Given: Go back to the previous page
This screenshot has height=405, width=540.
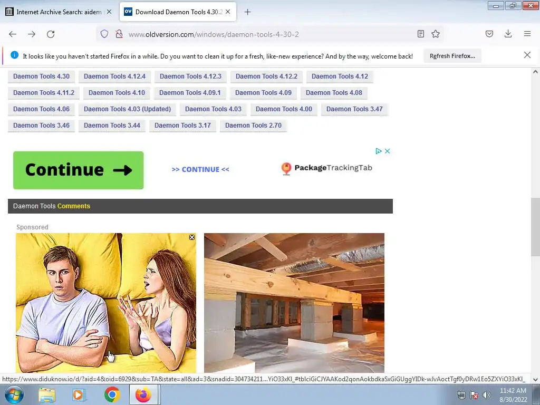Looking at the screenshot, I should click(13, 34).
